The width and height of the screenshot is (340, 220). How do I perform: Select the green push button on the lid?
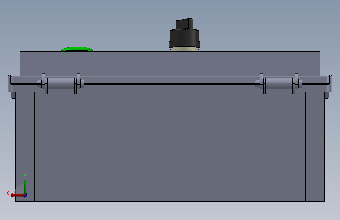(77, 49)
